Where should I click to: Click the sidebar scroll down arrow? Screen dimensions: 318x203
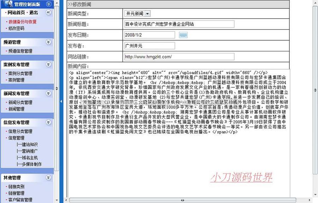click(x=57, y=200)
